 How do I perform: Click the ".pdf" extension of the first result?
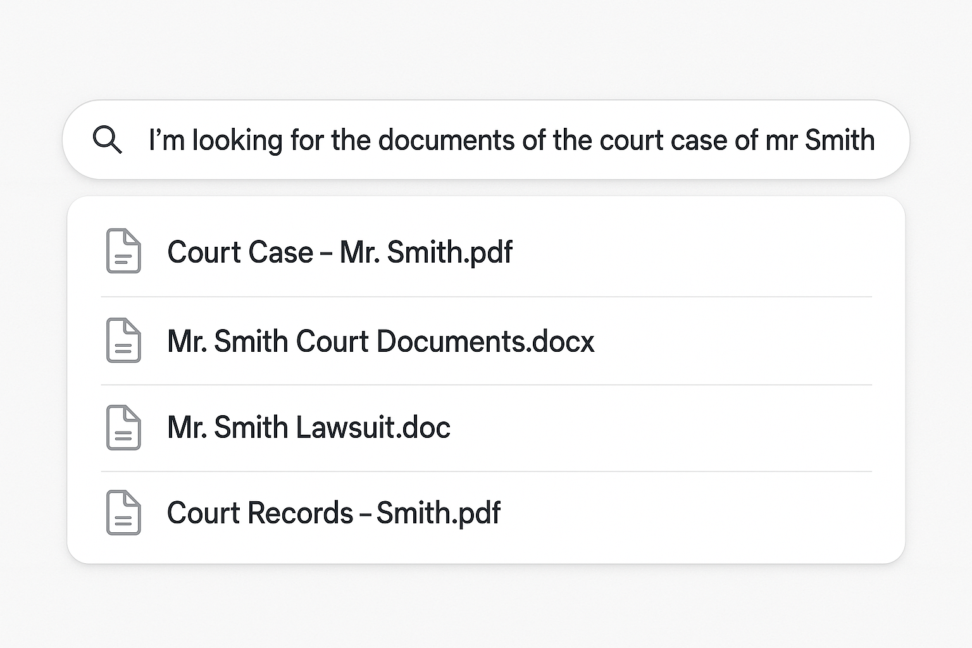[489, 252]
